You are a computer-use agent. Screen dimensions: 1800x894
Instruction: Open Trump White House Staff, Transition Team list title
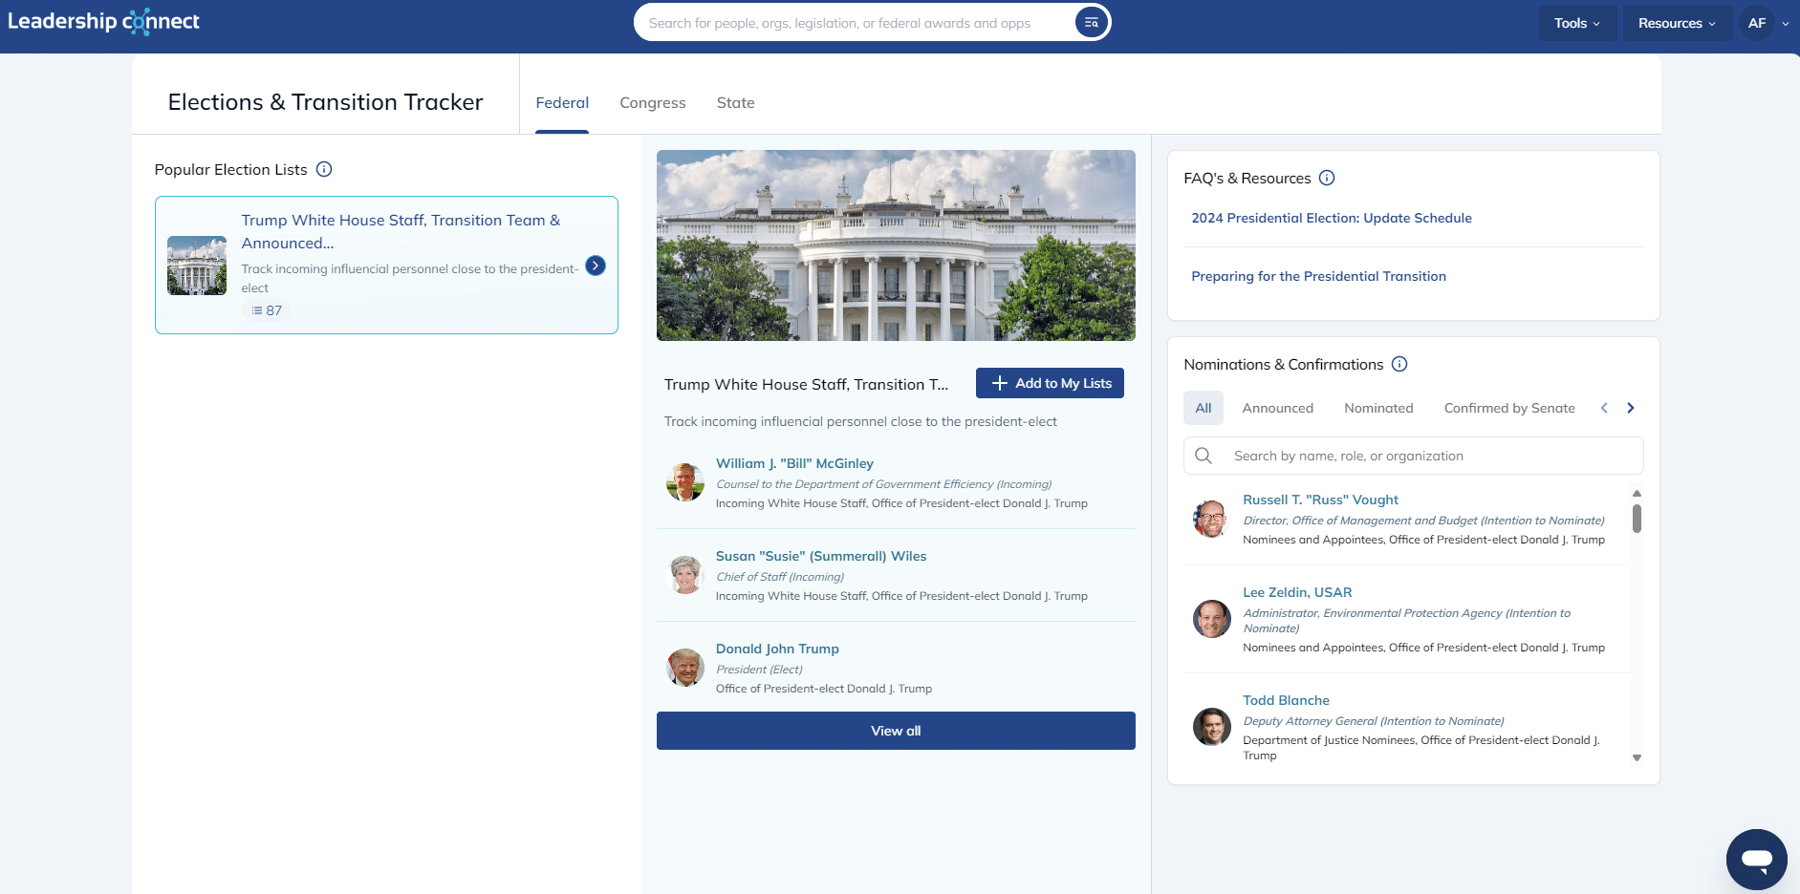401,231
